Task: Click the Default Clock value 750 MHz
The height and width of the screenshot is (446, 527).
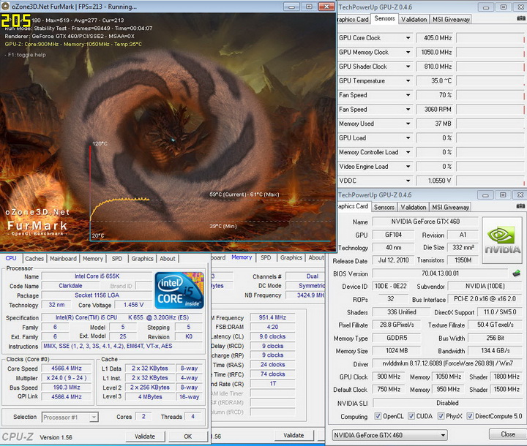Action: coord(389,389)
